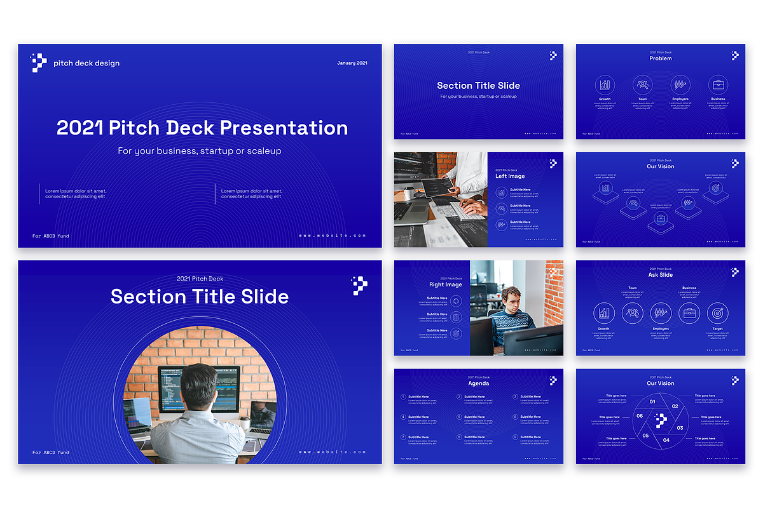Click the 'Problem' slide heading
This screenshot has width=763, height=508.
point(661,58)
